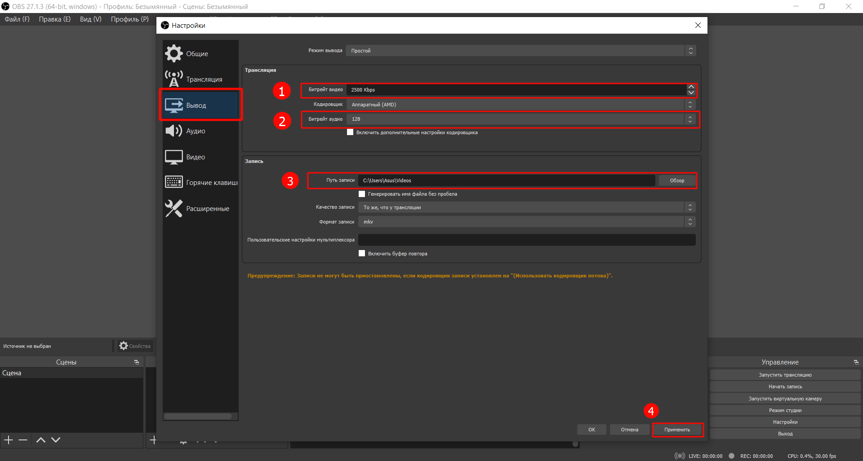Add a new scene with plus icon
The image size is (863, 461).
coord(9,440)
